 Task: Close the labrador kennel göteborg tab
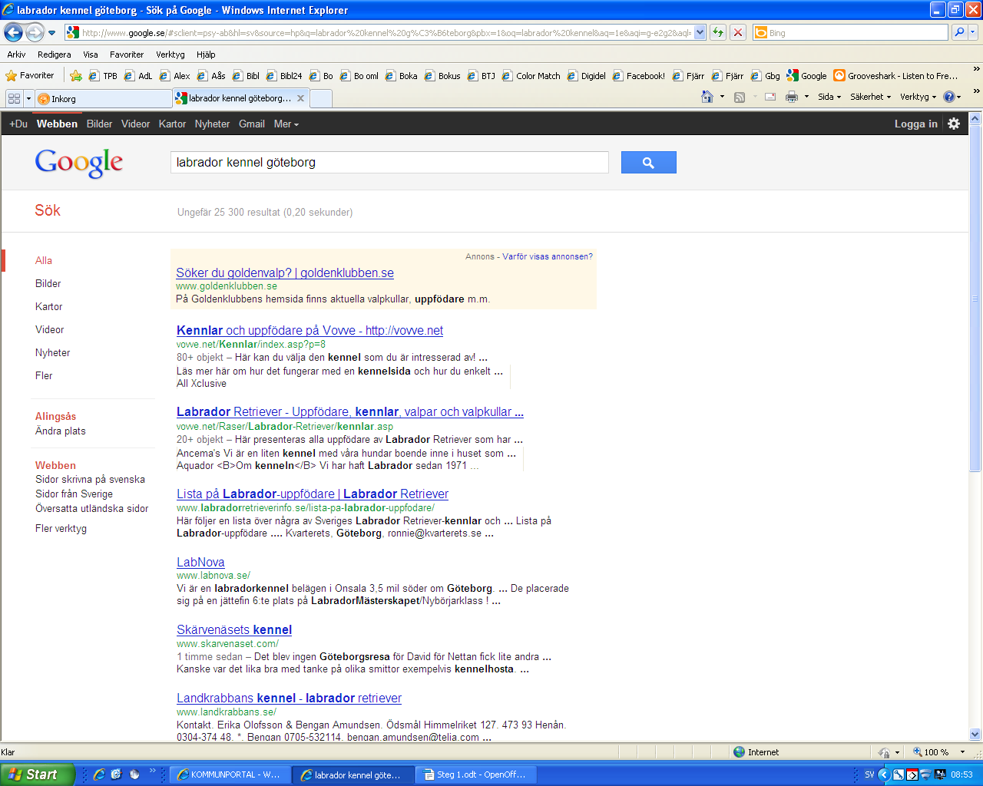pyautogui.click(x=300, y=98)
